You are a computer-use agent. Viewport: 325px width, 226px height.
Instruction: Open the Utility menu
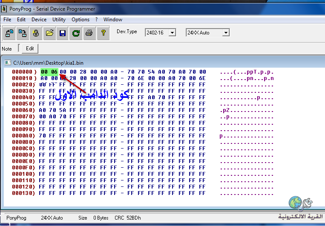coord(59,20)
